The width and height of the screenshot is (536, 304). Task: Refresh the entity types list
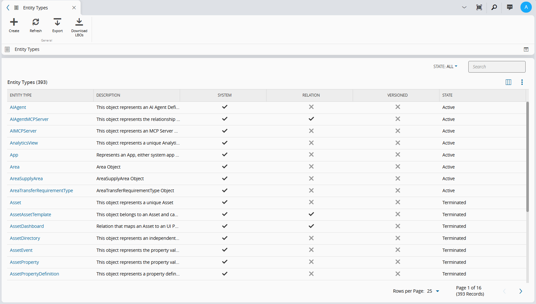point(36,22)
